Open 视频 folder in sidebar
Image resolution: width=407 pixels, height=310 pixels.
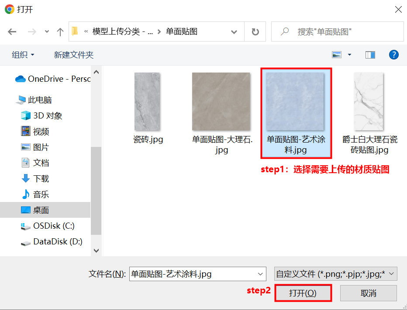point(35,132)
